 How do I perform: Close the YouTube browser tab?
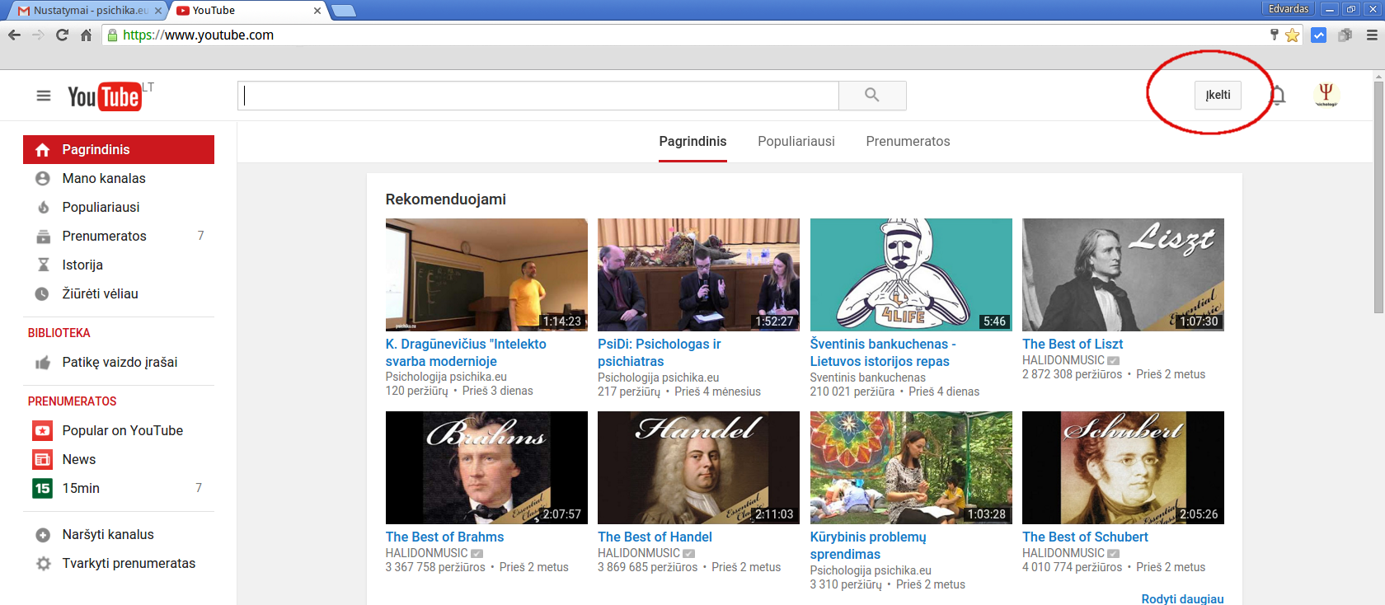click(x=317, y=11)
